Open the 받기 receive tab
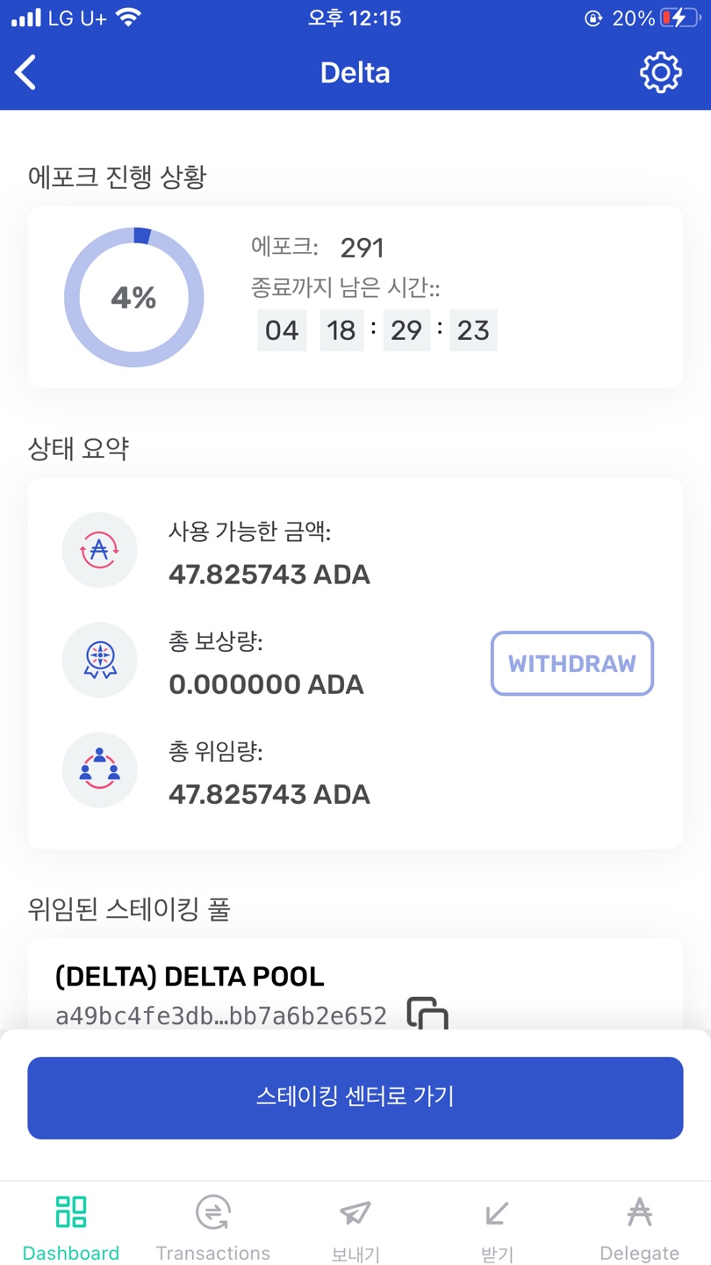Viewport: 711px width, 1265px height. [x=497, y=1227]
